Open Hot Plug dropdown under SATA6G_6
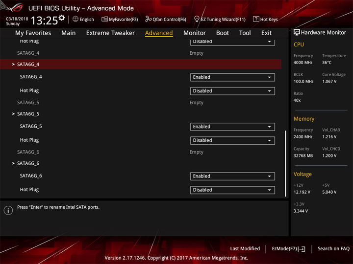This screenshot has width=353, height=264. point(232,190)
